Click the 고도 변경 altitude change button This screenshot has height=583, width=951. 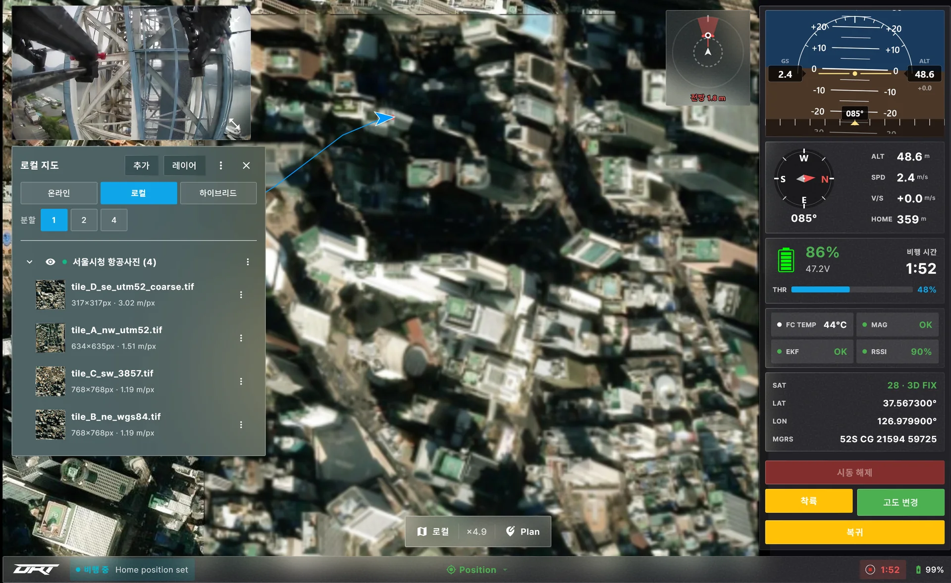click(900, 502)
